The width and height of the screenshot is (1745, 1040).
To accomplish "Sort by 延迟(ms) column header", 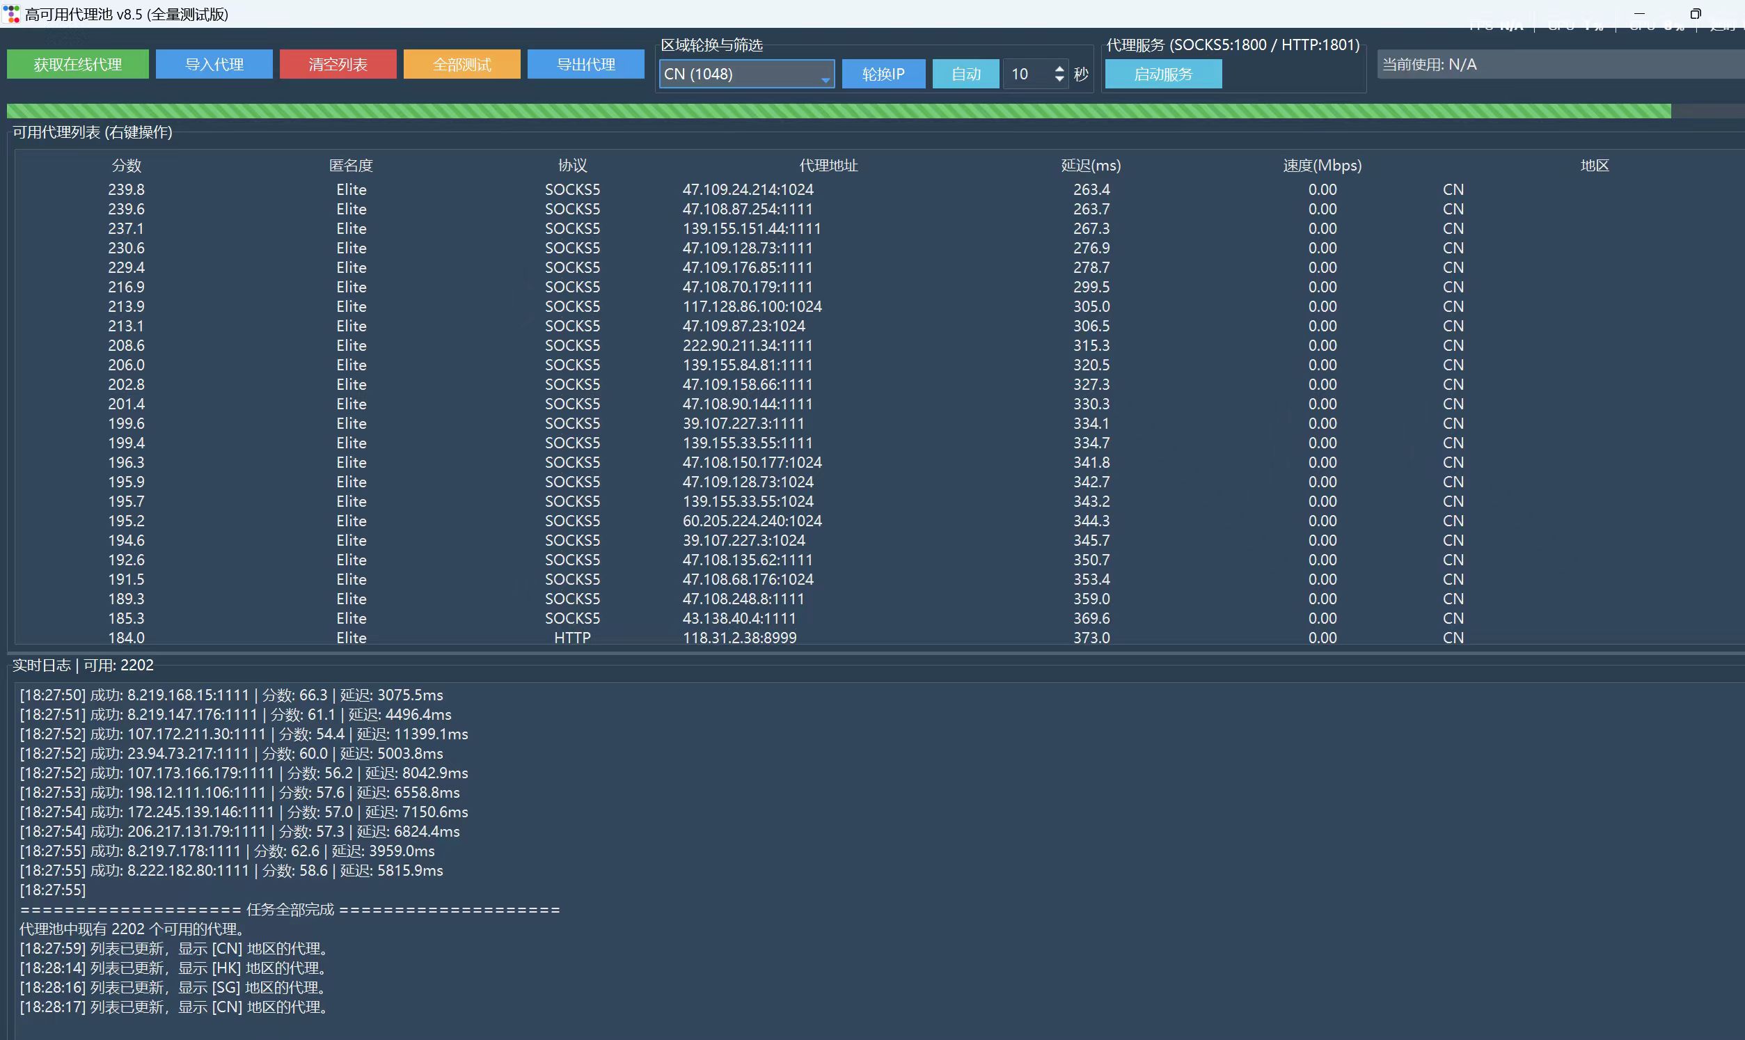I will (x=1091, y=166).
